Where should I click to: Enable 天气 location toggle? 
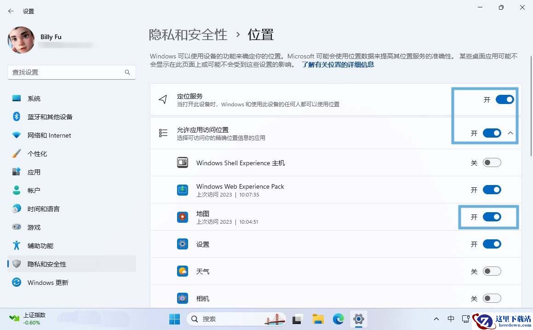point(492,271)
